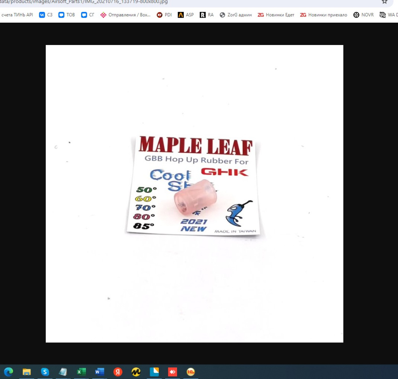
Task: Open Microsoft Edge from the taskbar
Action: [8, 372]
